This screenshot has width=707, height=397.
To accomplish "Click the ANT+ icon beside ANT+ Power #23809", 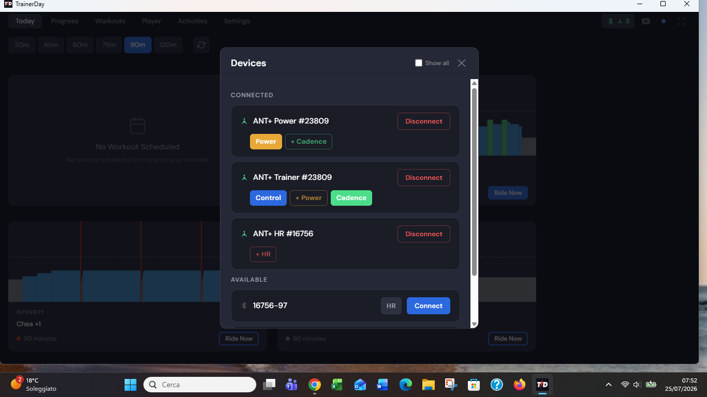I will coord(244,121).
